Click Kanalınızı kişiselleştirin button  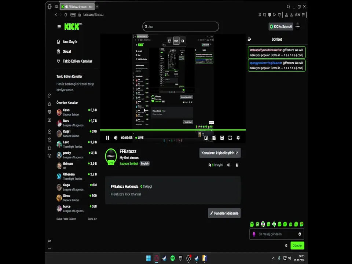(220, 153)
